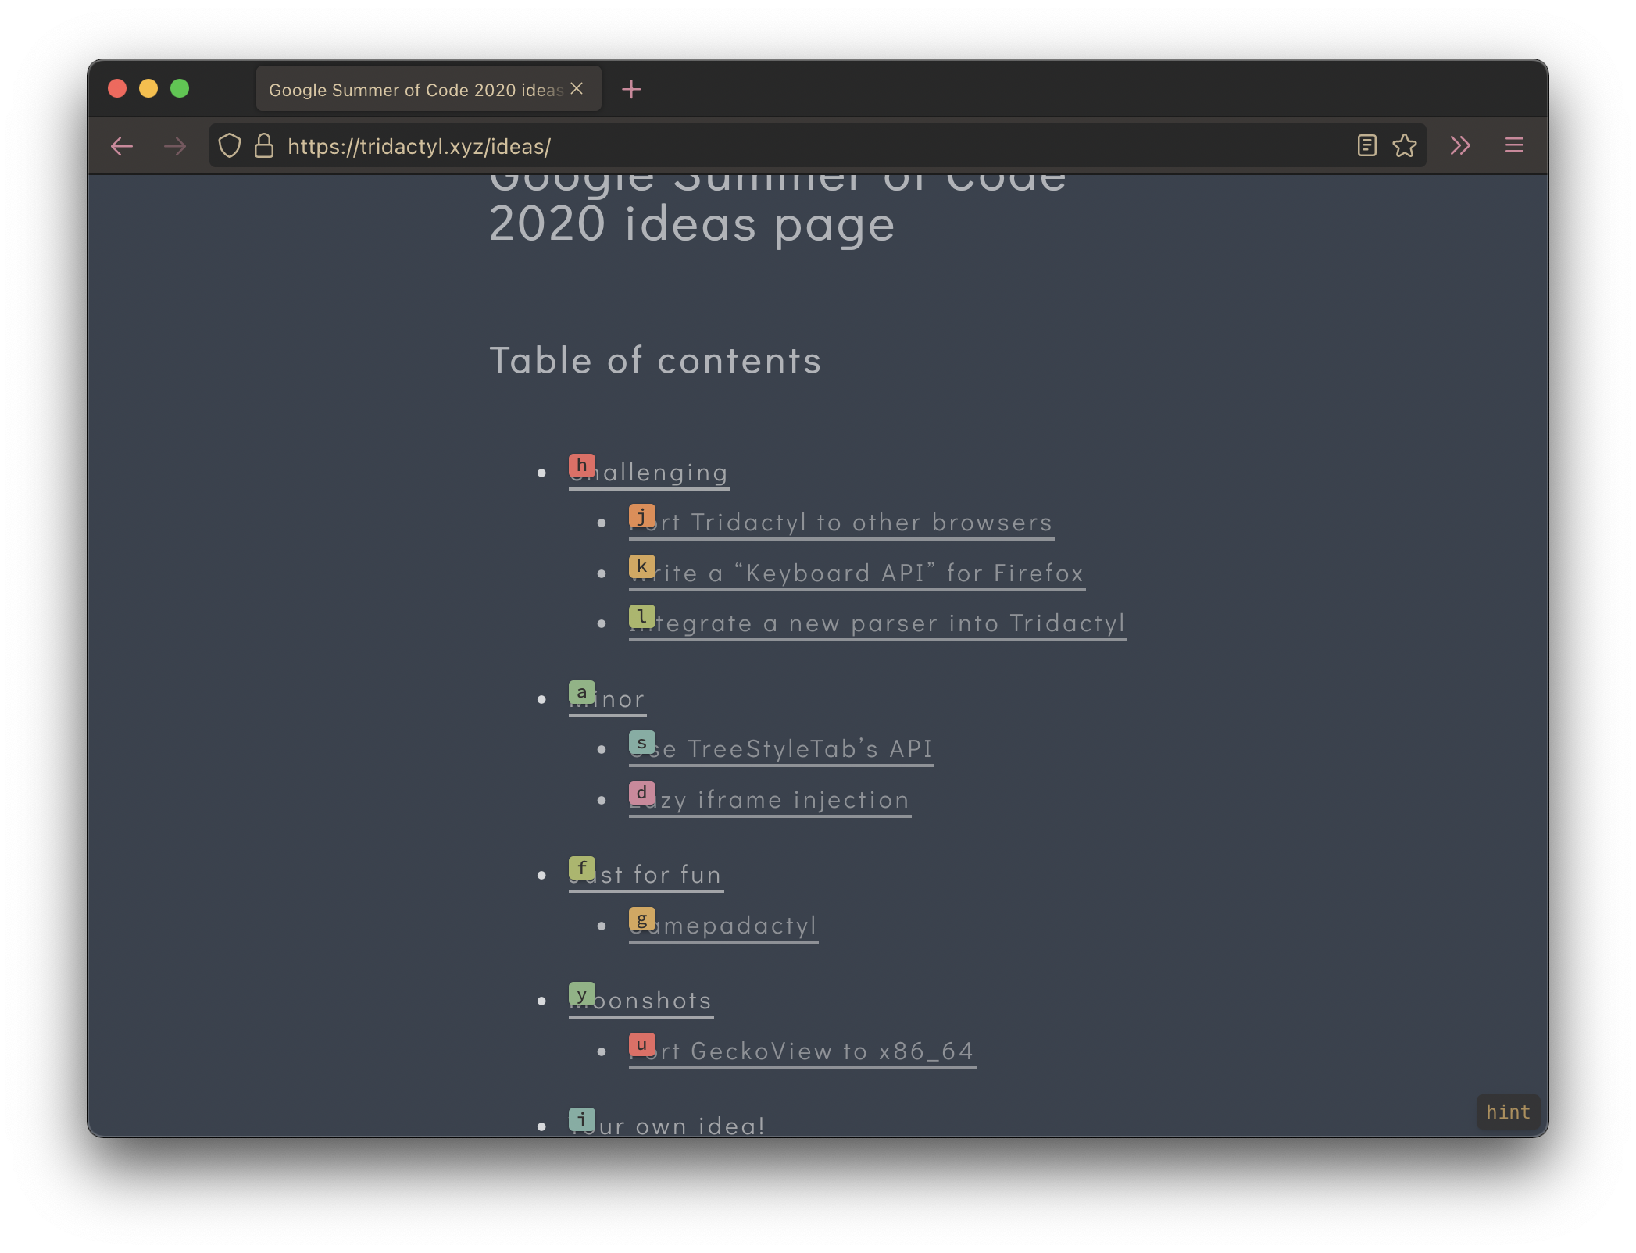Open site security info via padlock icon

[x=264, y=145]
